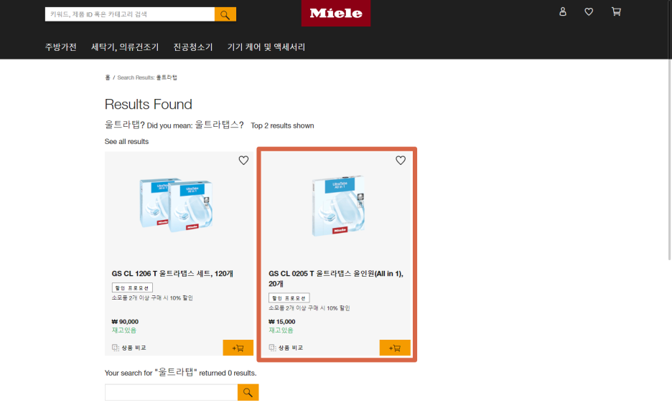Open the 진공청소기 menu
Image resolution: width=672 pixels, height=410 pixels.
[x=193, y=47]
